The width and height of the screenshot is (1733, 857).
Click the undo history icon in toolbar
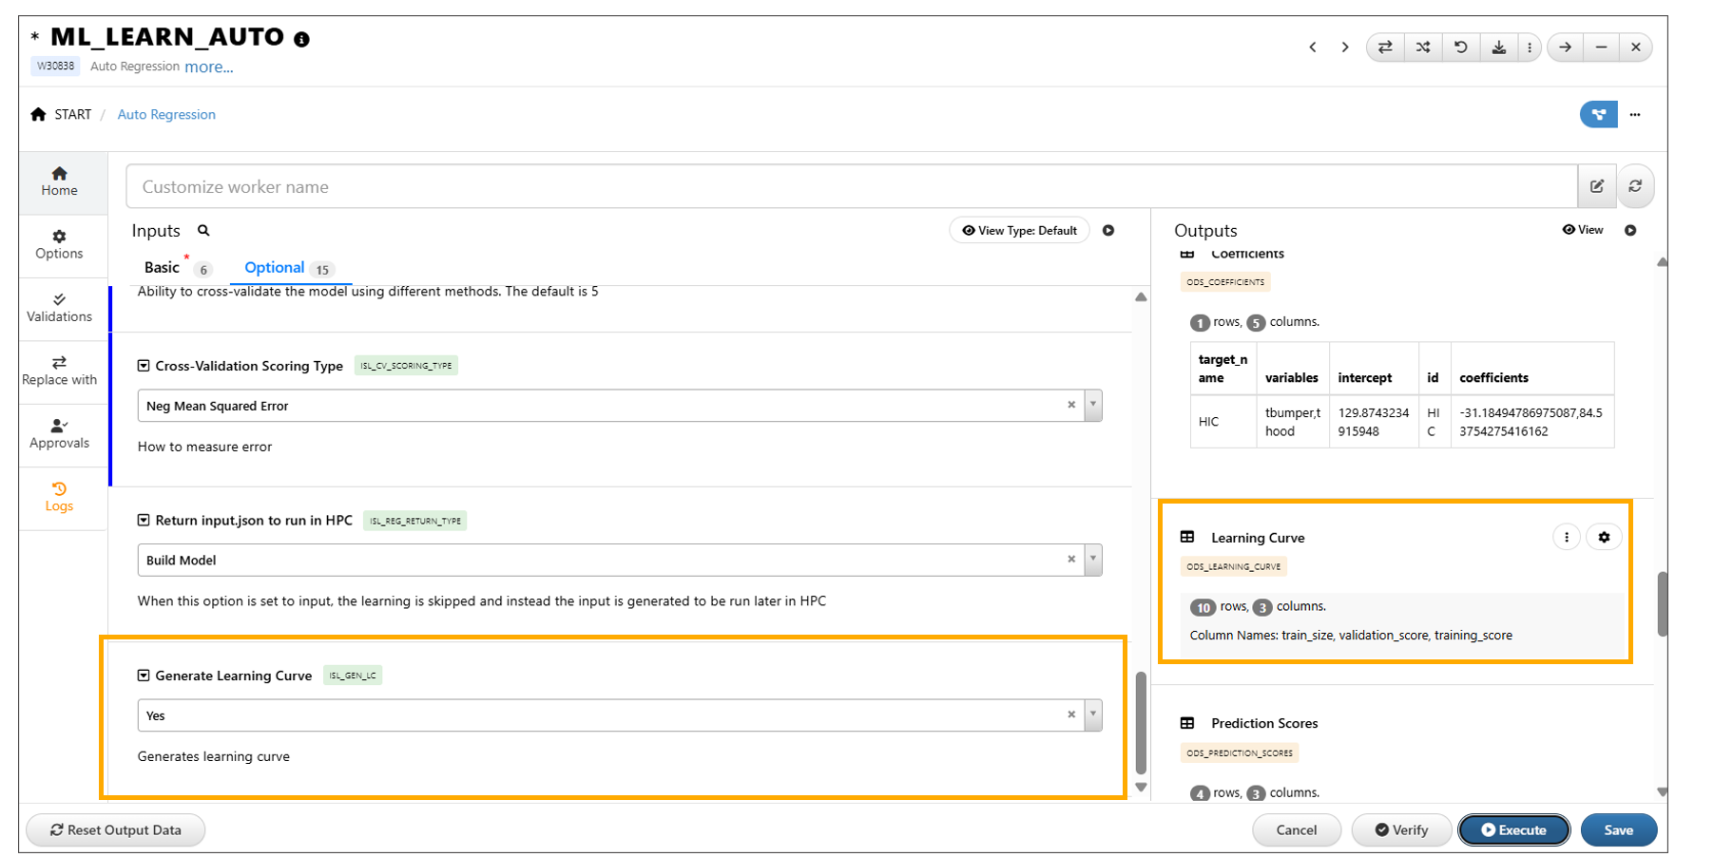pos(1460,48)
